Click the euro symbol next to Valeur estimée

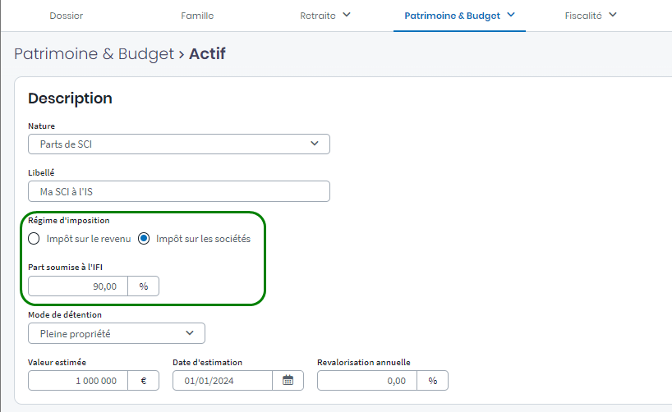[x=143, y=381]
